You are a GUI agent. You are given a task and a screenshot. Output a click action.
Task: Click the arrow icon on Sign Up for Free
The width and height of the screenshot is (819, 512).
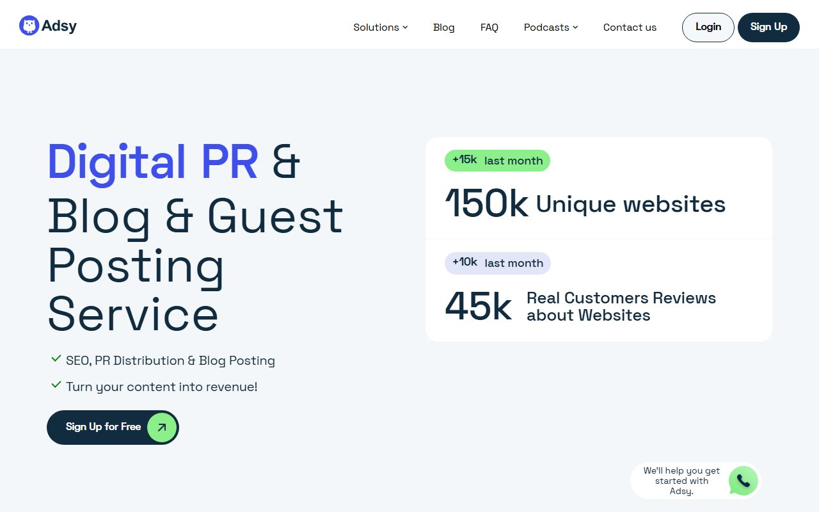(161, 428)
